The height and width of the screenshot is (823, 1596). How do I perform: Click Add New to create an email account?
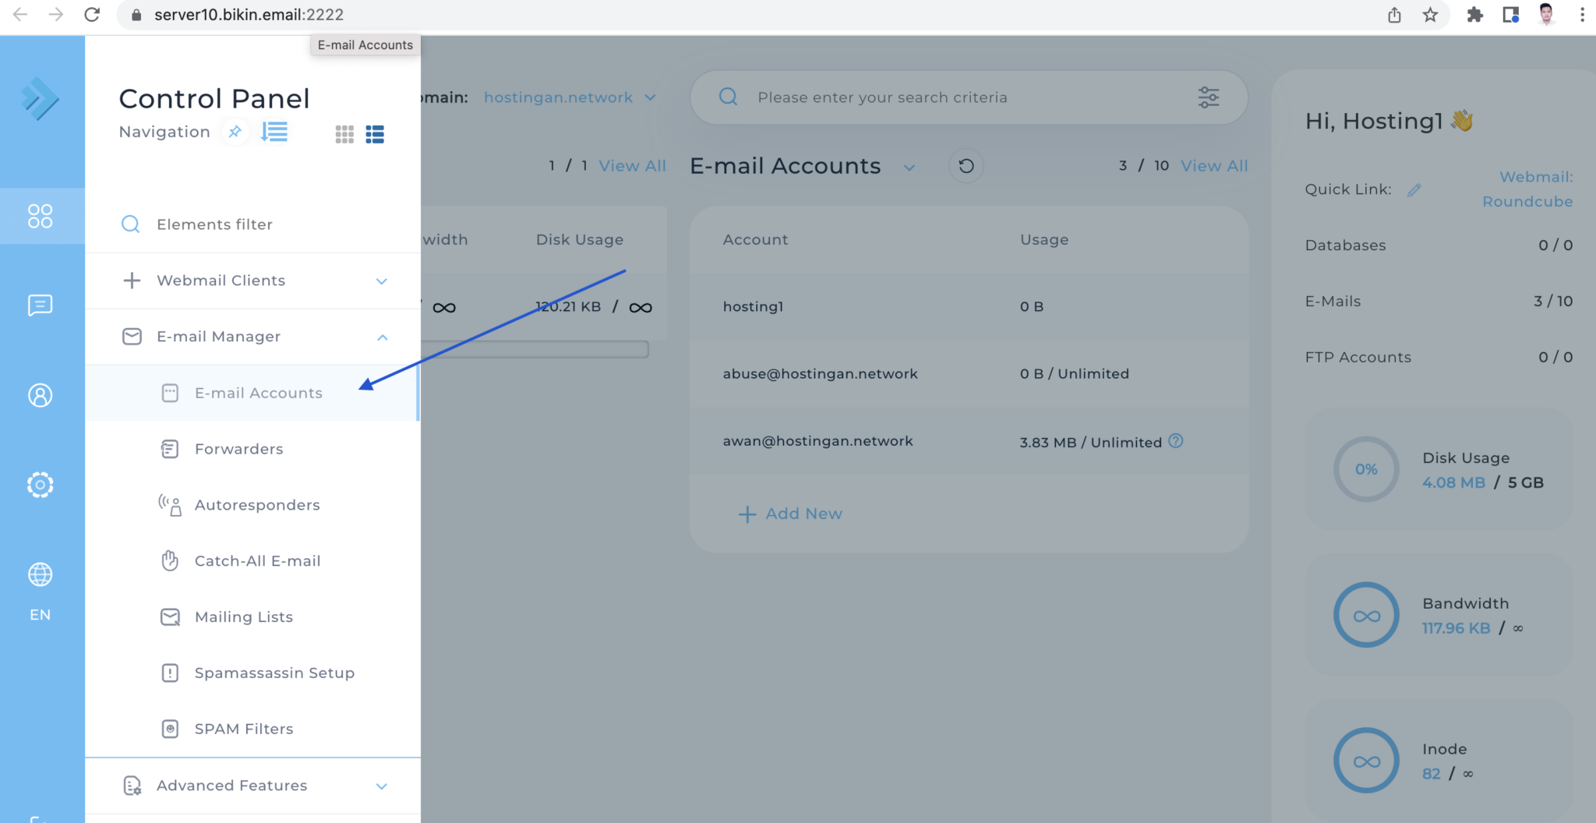pos(790,514)
